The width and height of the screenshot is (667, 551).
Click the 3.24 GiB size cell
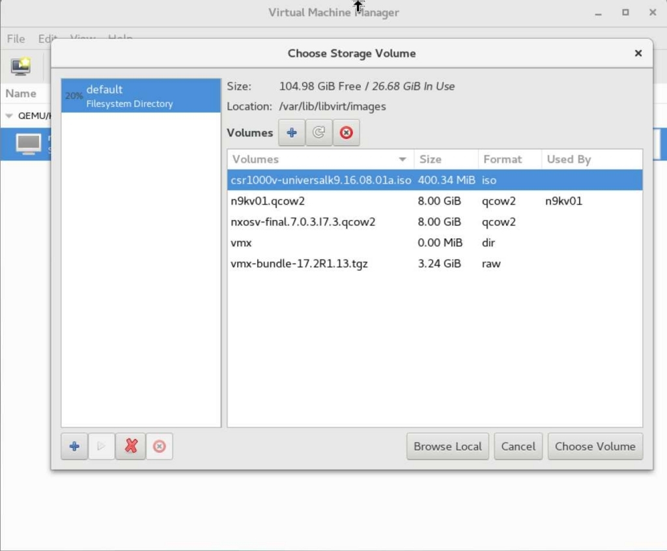click(440, 263)
